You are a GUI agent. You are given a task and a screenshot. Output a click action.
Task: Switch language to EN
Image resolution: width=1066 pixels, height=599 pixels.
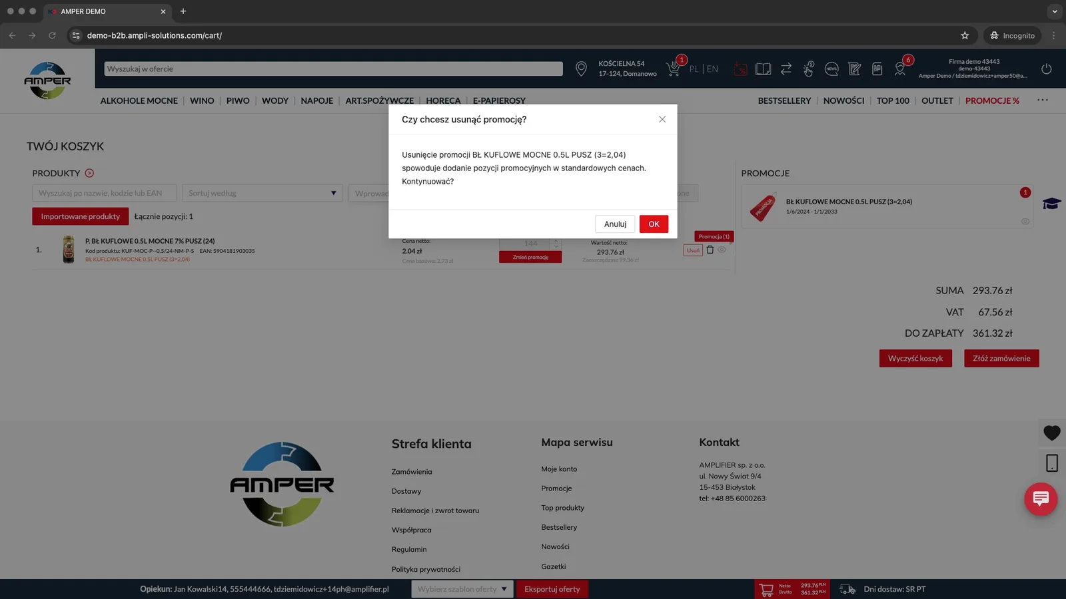coord(713,69)
